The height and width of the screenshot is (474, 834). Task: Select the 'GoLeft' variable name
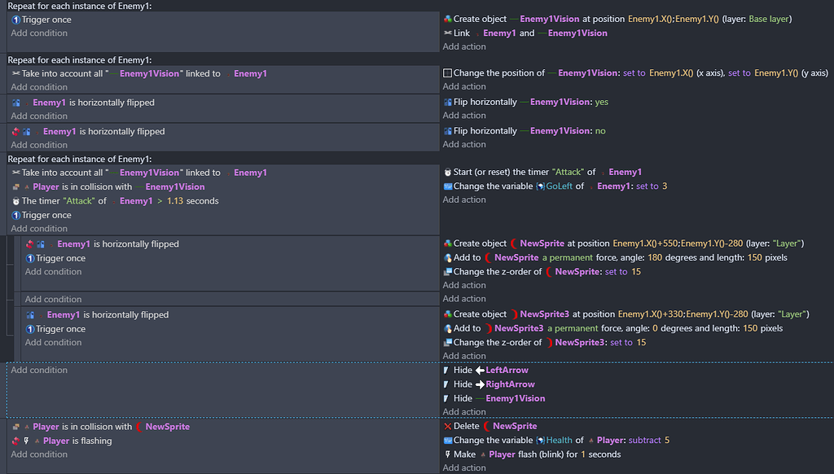click(559, 187)
